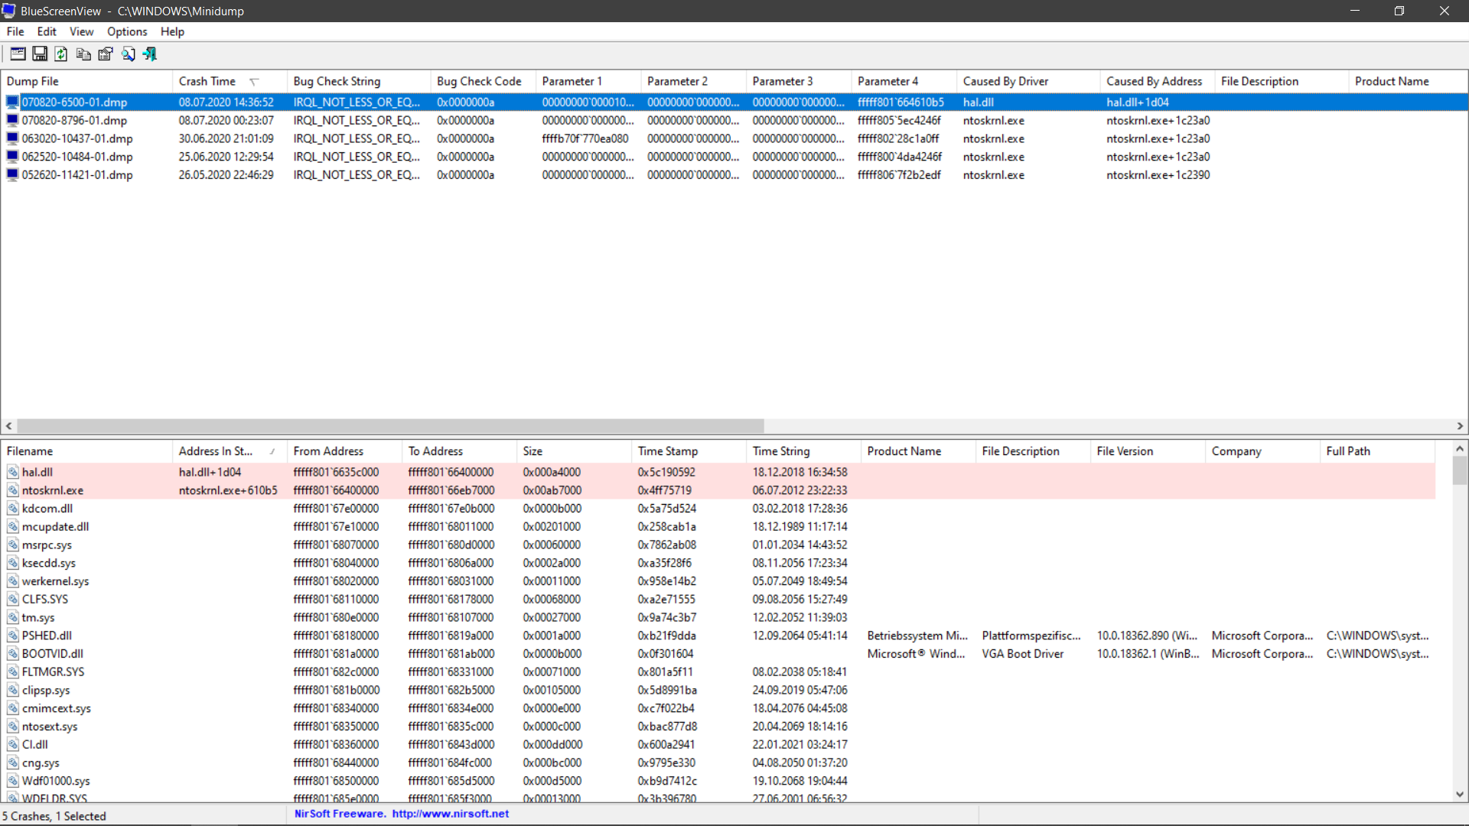This screenshot has height=826, width=1469.
Task: Sort by Bug Check Code column header
Action: tap(479, 81)
